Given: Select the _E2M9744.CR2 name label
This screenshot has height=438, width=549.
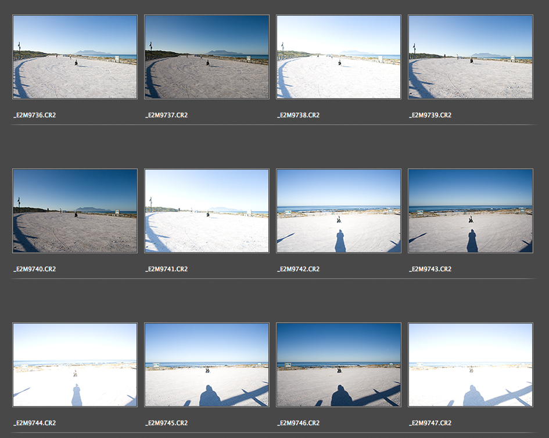Looking at the screenshot, I should [x=34, y=423].
